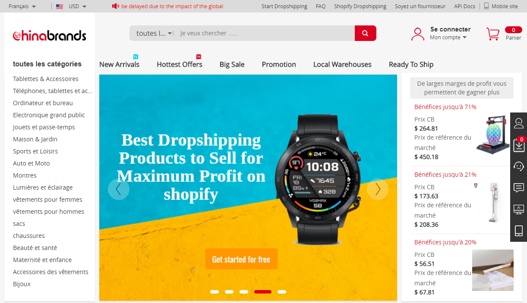Show the next banner slide with the right arrow
Viewport: 527px width, 303px height.
tap(378, 189)
